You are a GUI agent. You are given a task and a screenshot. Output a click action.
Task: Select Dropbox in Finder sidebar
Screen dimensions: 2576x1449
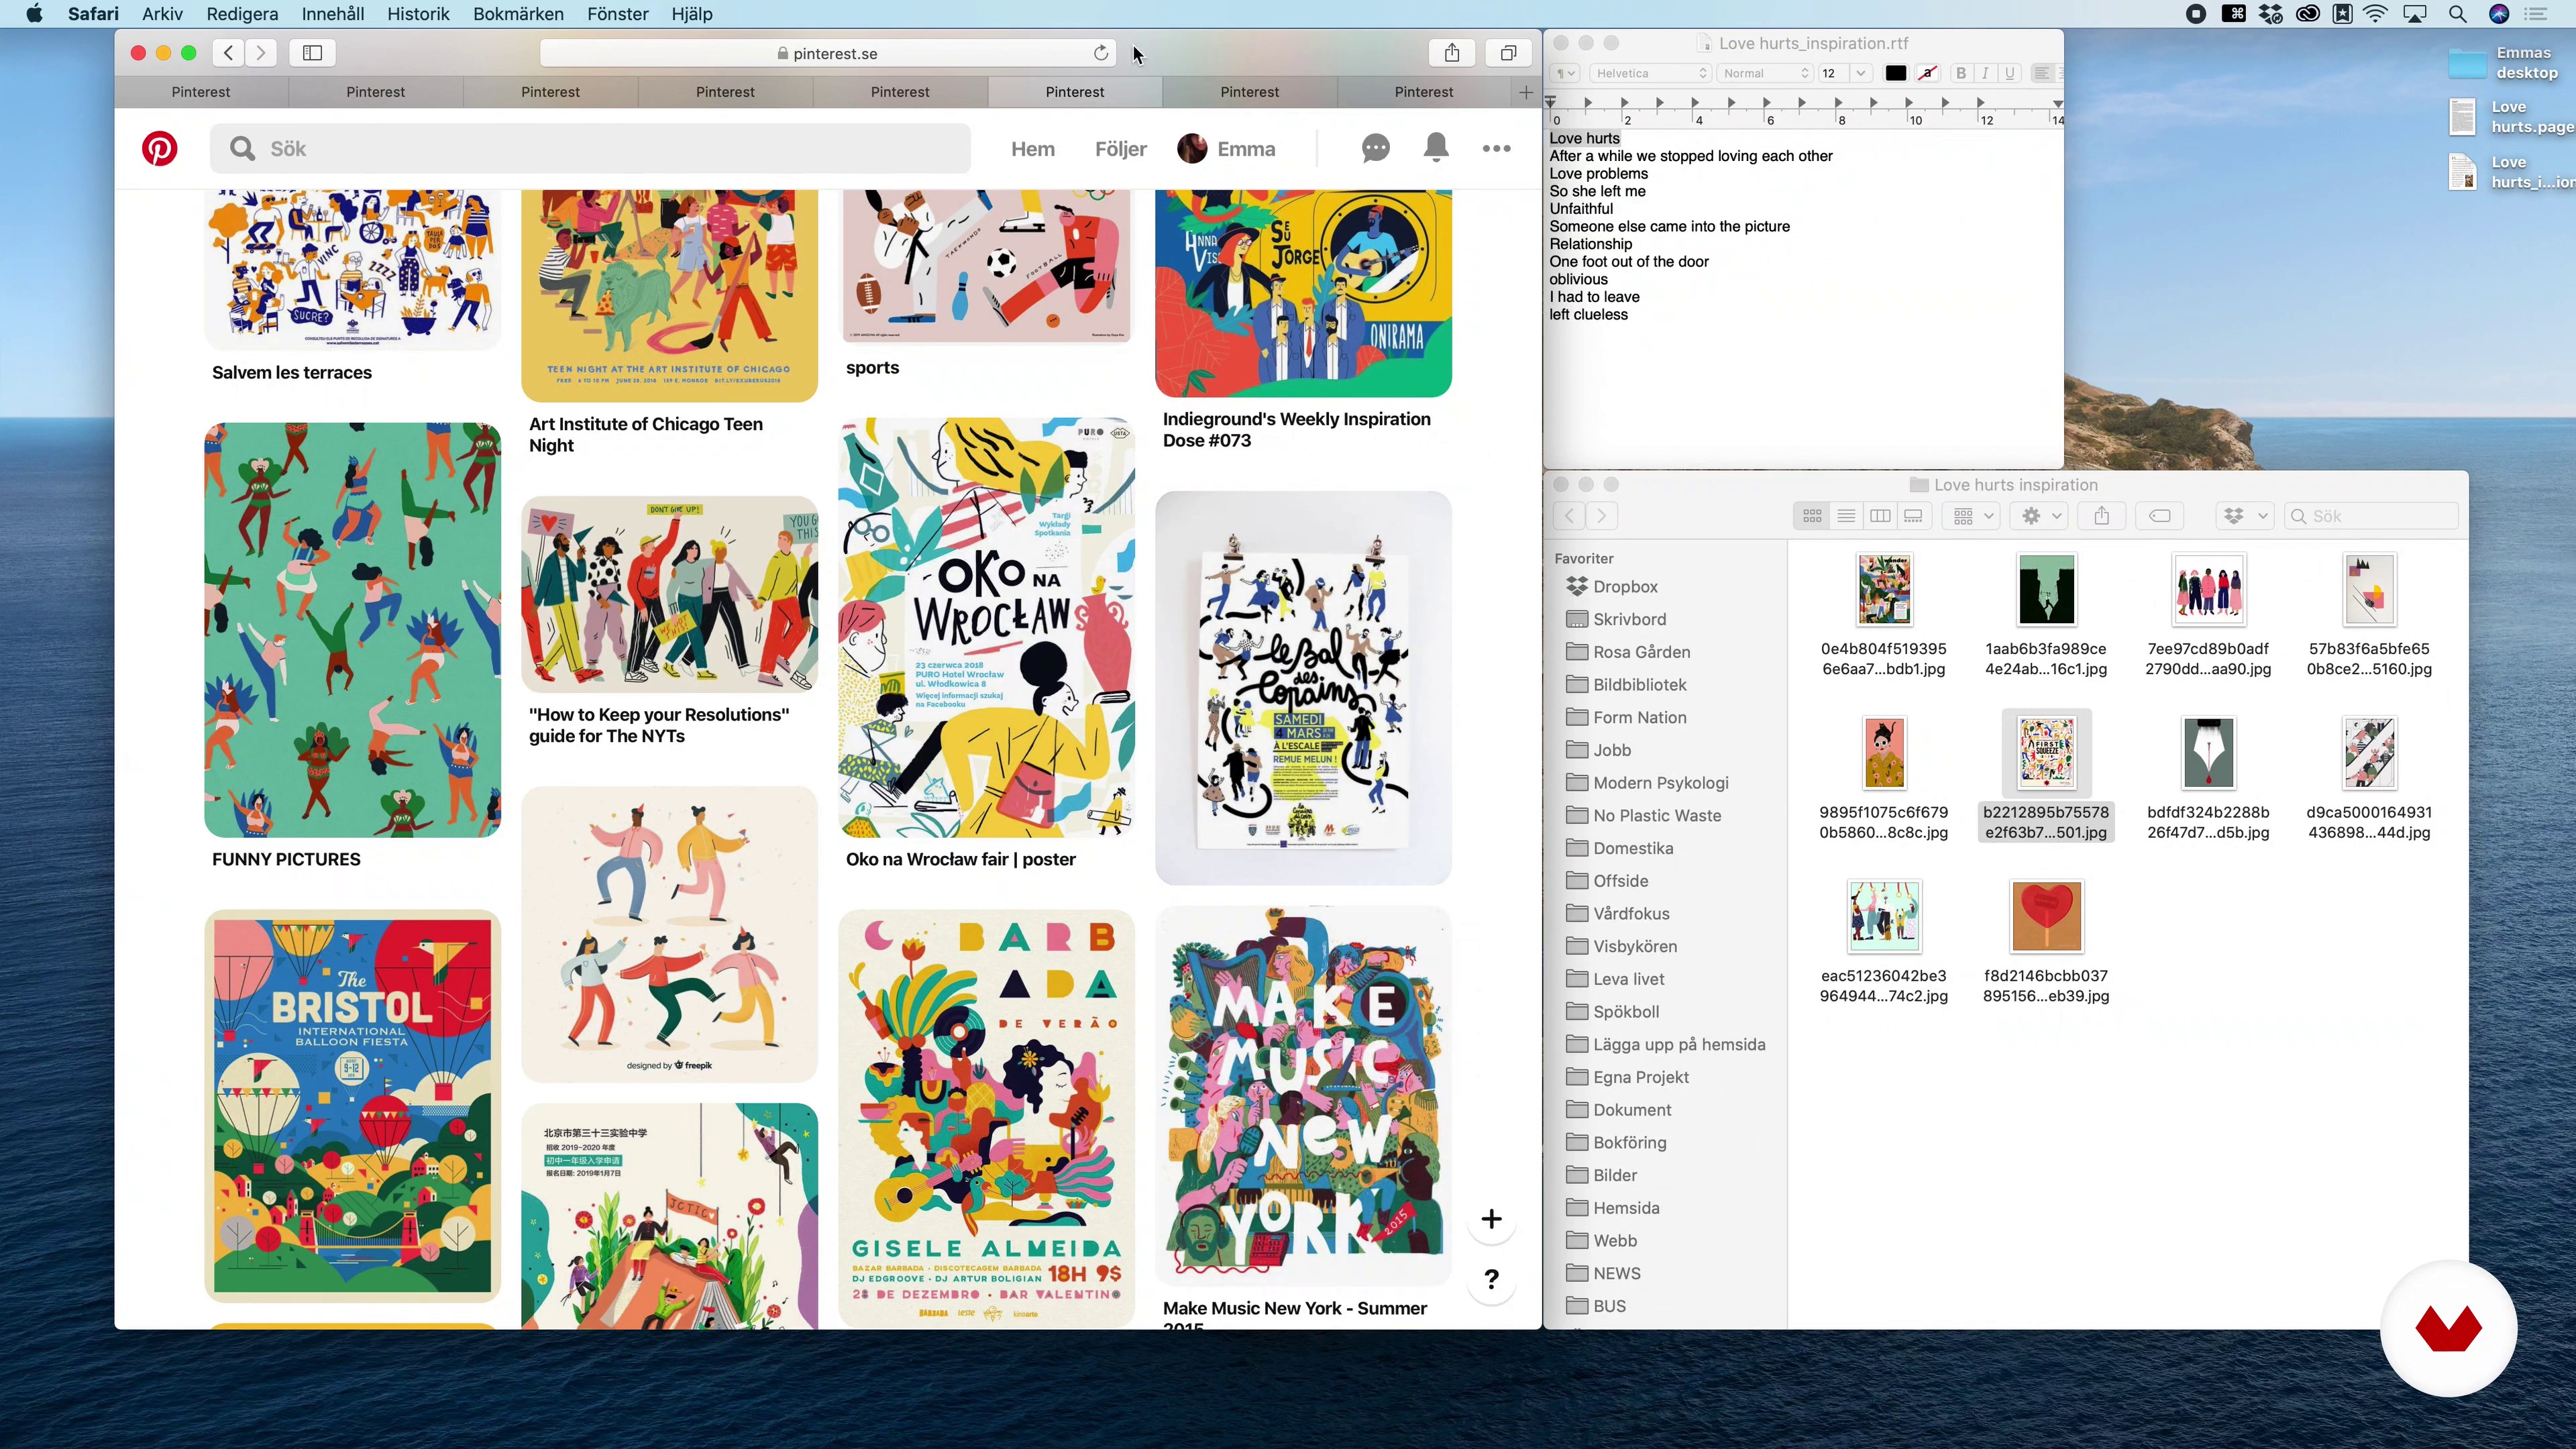pos(1625,587)
